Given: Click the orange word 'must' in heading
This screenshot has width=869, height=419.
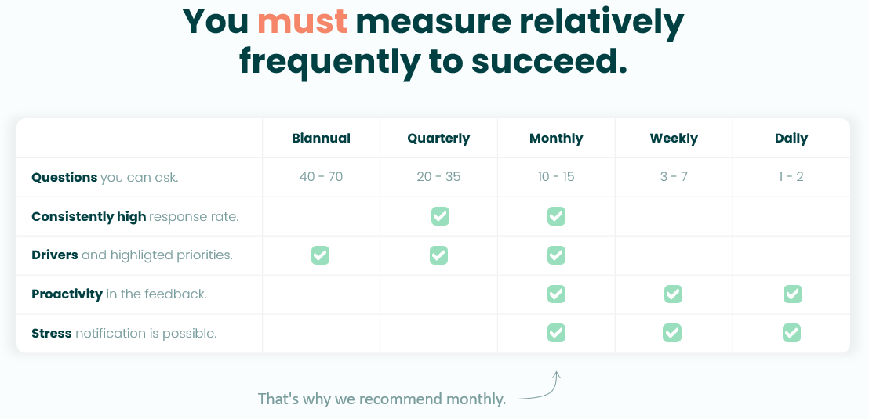Looking at the screenshot, I should [303, 21].
